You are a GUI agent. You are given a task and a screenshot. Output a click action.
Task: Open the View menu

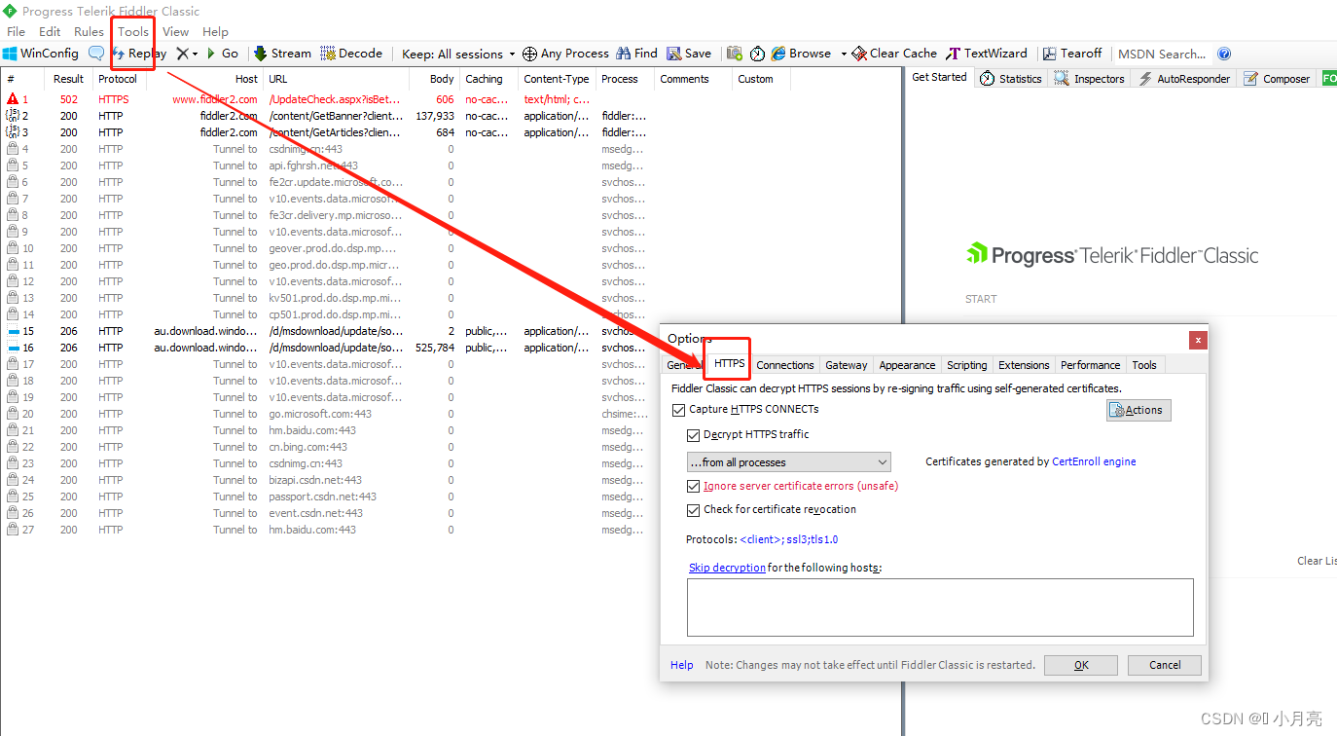(x=176, y=31)
